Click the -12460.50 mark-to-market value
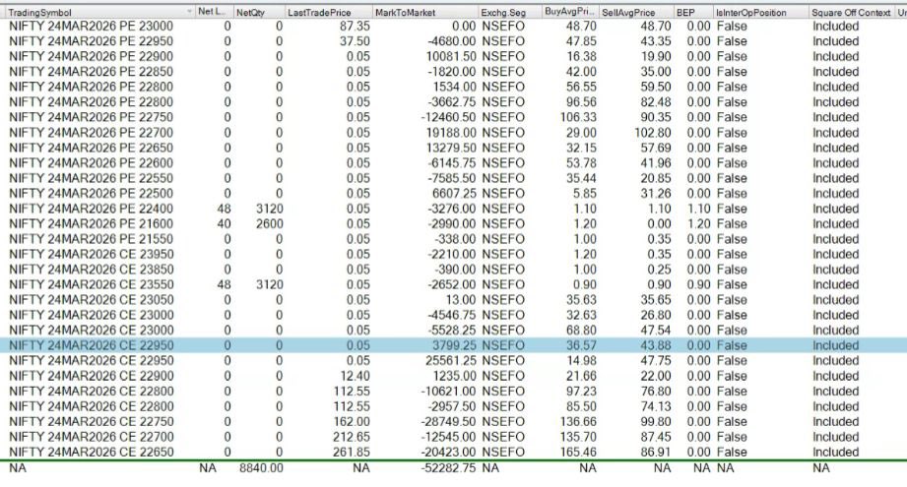Screen dimensions: 907x487 pos(449,117)
